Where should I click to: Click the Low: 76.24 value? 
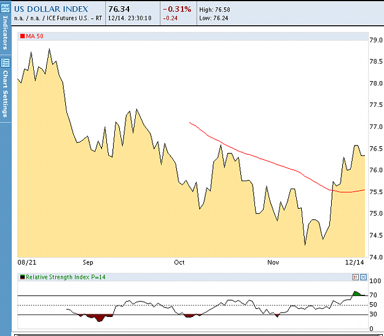click(x=214, y=18)
